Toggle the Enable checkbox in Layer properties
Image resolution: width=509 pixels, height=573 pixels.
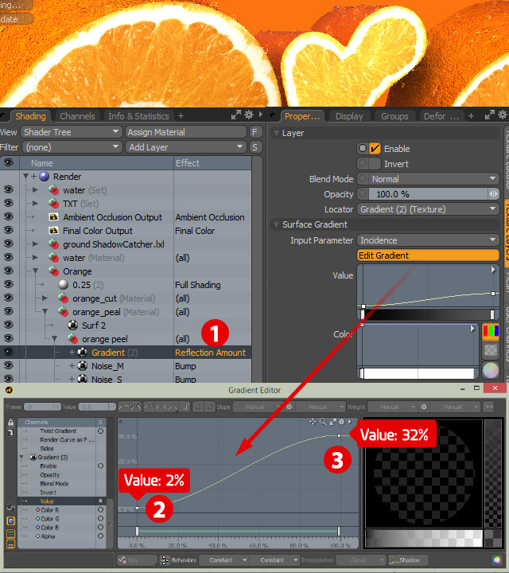pyautogui.click(x=375, y=148)
